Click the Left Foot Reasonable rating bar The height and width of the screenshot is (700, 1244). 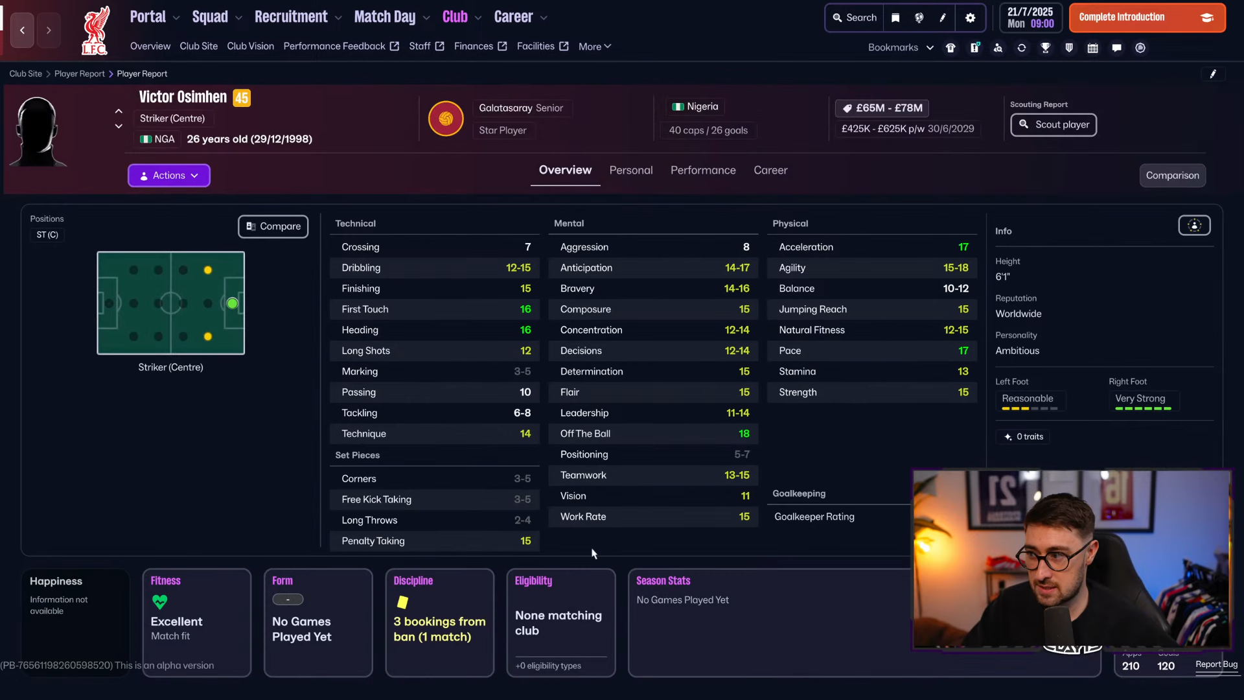(x=1029, y=408)
